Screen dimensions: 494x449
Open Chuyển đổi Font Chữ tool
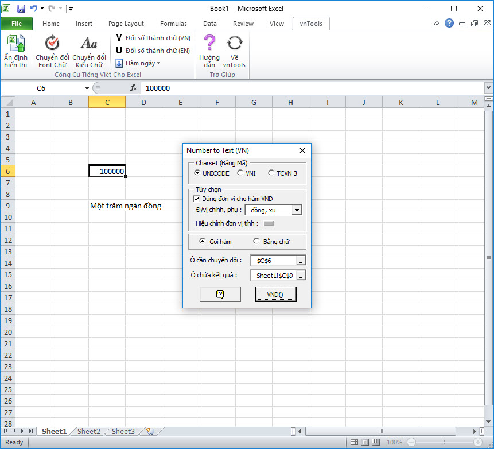[x=52, y=51]
